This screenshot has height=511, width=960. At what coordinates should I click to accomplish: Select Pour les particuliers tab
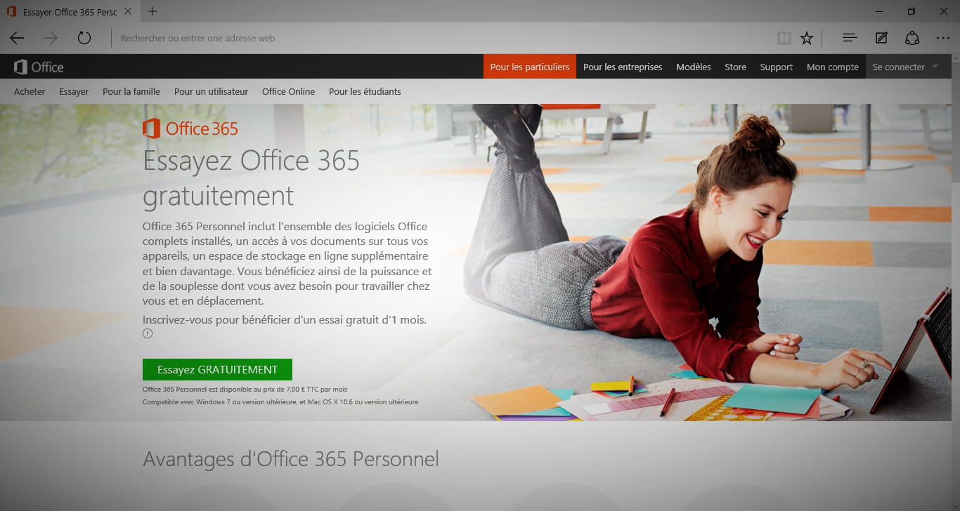click(530, 67)
